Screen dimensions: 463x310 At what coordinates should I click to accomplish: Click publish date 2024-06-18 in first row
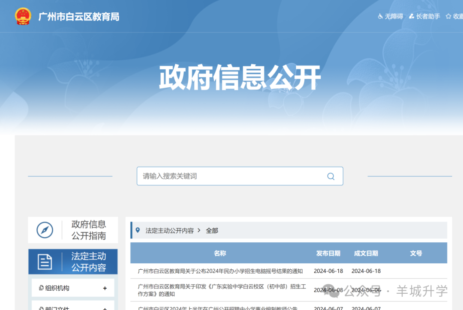coord(328,271)
